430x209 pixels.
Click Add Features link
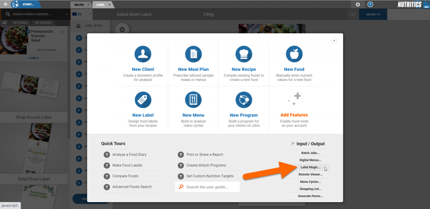pyautogui.click(x=294, y=115)
